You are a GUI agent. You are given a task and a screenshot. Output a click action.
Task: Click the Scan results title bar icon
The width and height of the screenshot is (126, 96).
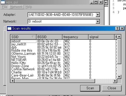9,28
